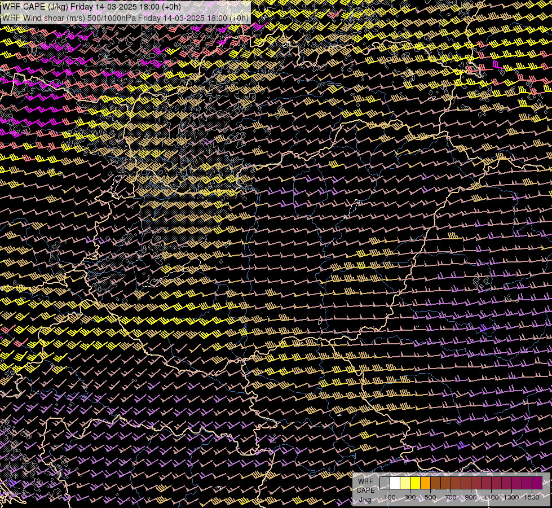Click the orange CAPE legend swatch
This screenshot has width=552, height=508.
coord(425,483)
